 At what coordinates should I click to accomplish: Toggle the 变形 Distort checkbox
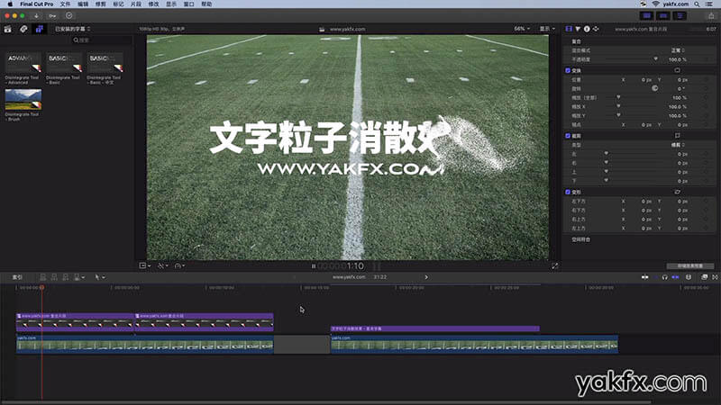568,192
